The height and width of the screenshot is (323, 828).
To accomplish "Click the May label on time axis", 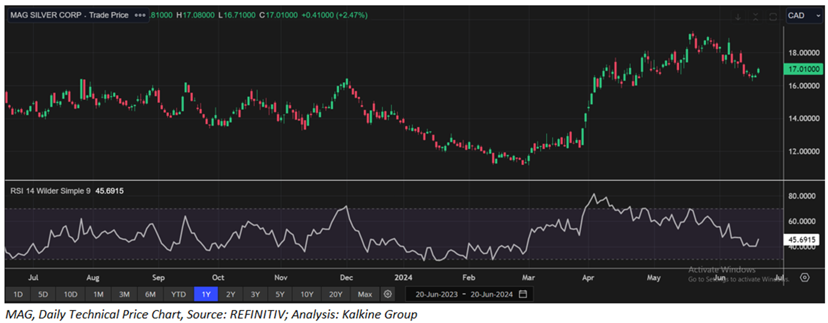I will tap(654, 278).
